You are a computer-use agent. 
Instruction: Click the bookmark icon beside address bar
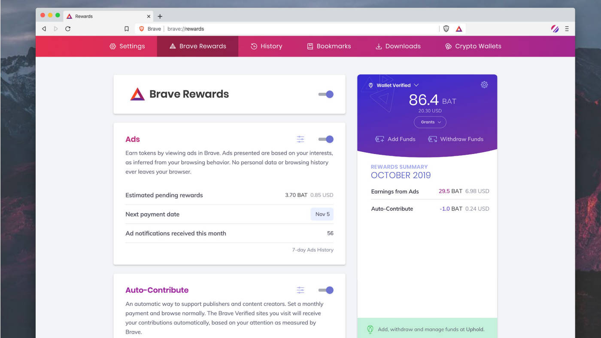tap(126, 29)
